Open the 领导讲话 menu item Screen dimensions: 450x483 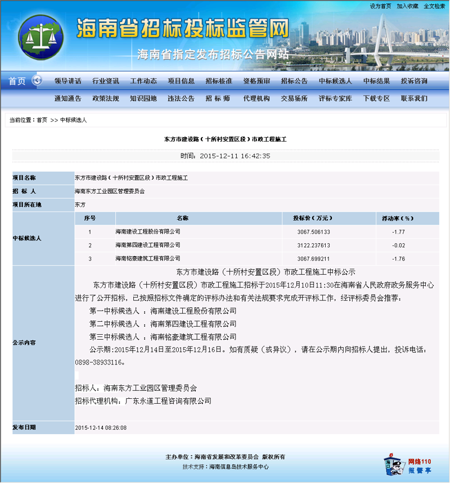(68, 81)
